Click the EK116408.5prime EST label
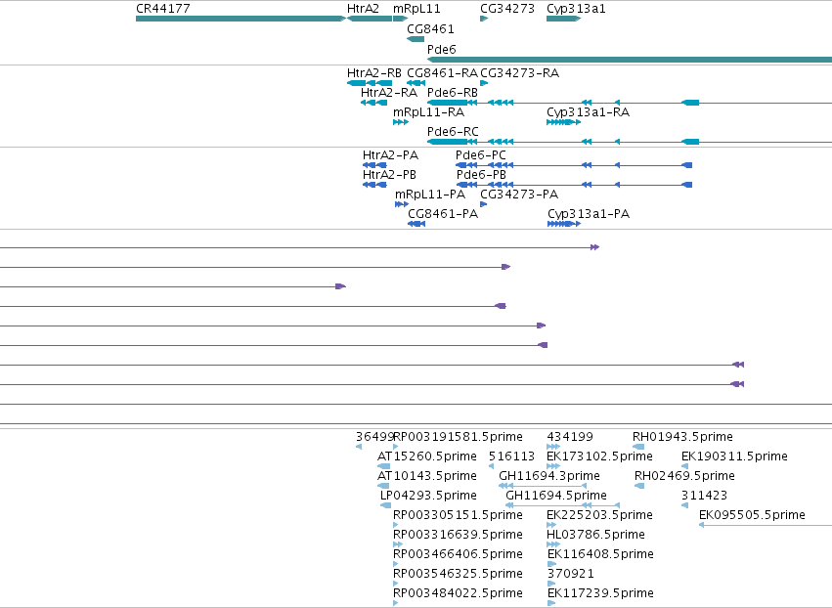 (x=600, y=554)
